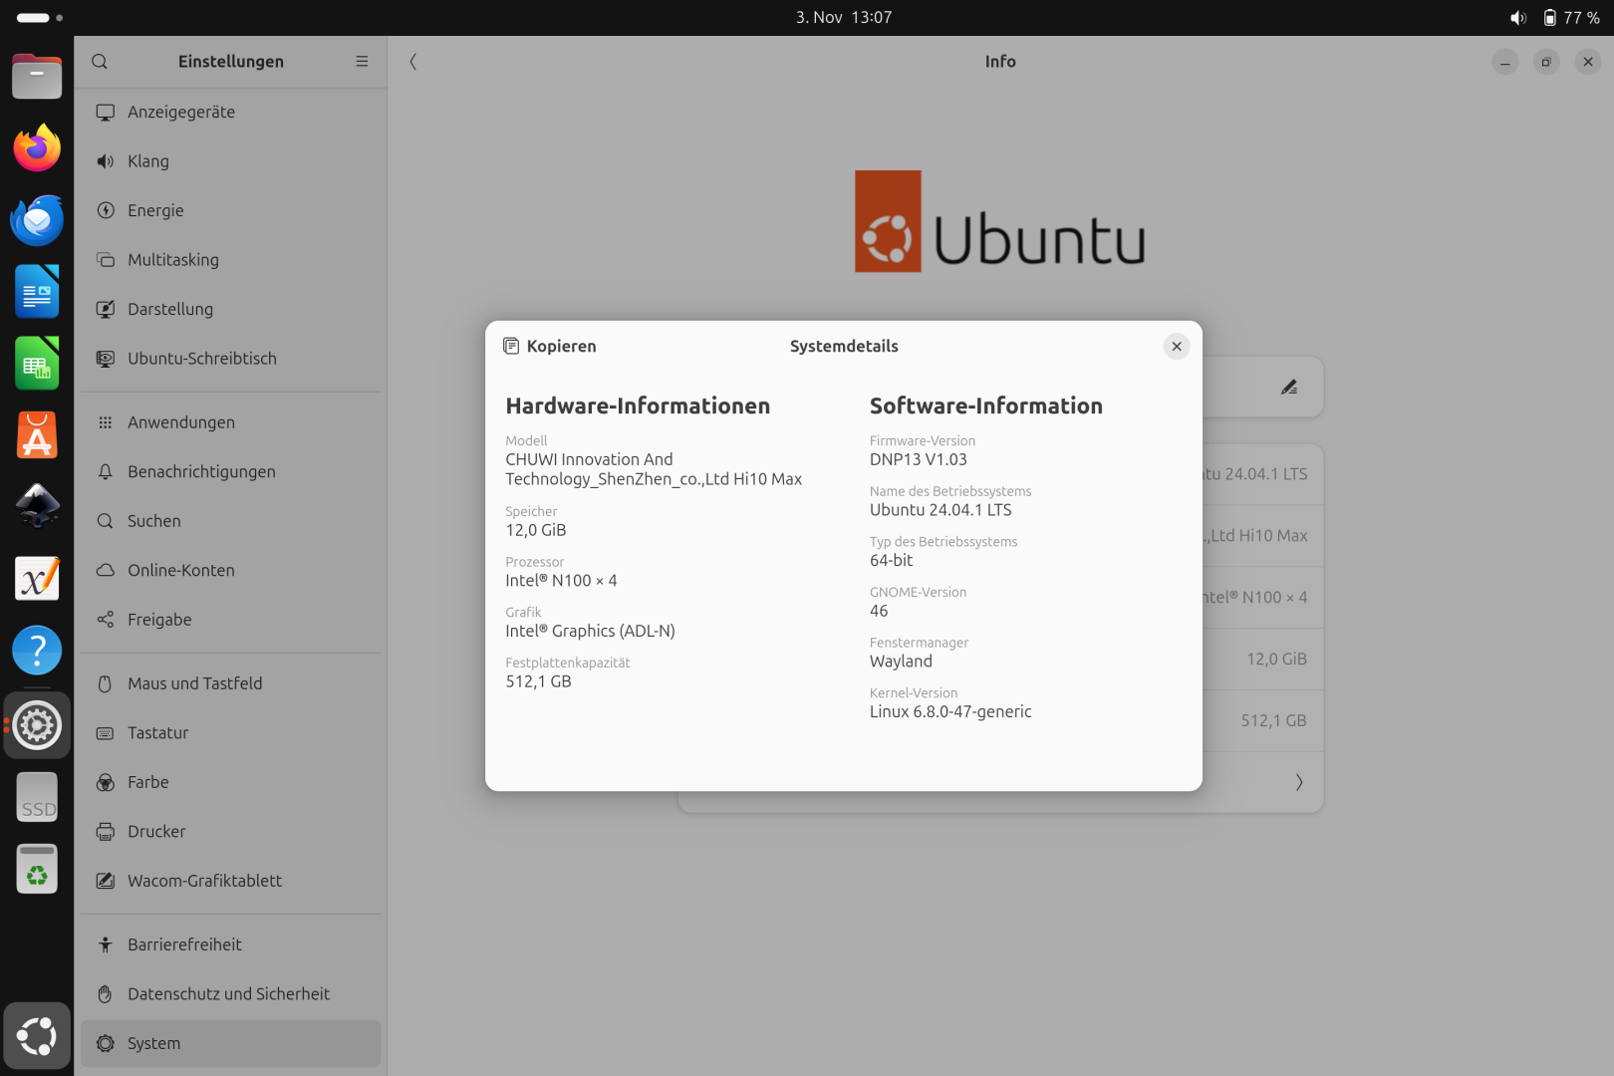Click the Linux 6.8.0-47-generic kernel text

click(x=950, y=712)
